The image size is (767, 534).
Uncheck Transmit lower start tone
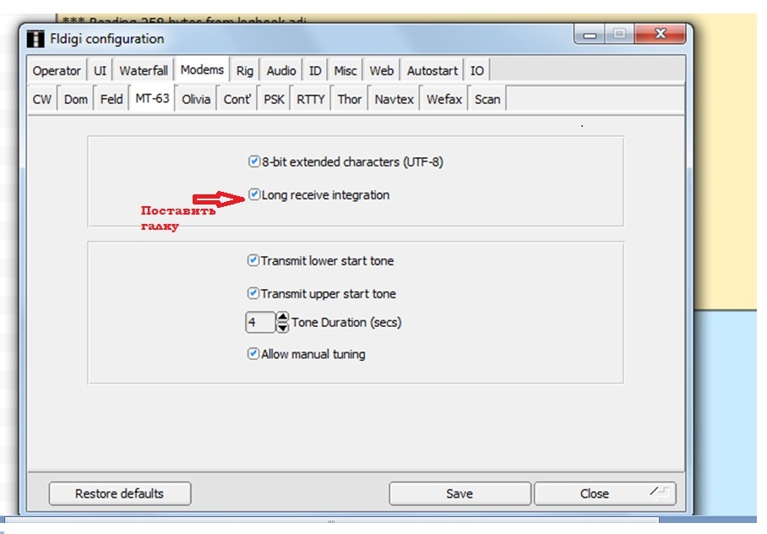click(253, 261)
